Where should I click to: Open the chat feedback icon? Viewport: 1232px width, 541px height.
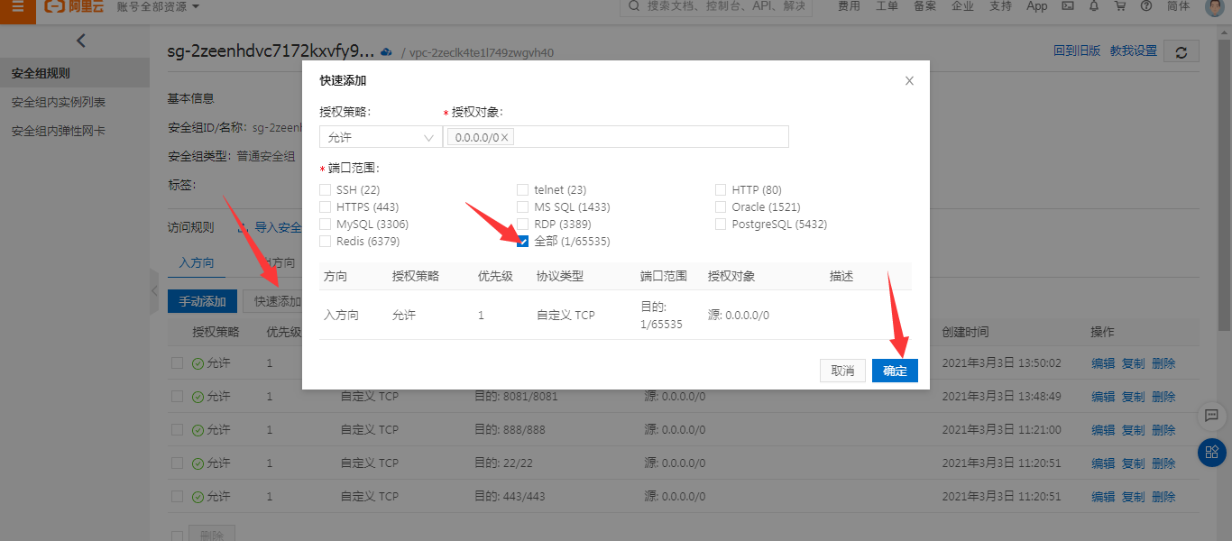(x=1211, y=416)
